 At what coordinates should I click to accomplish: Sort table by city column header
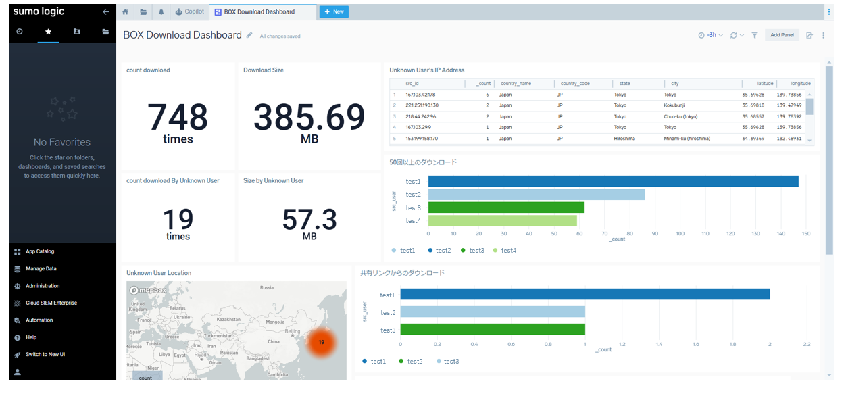click(675, 84)
